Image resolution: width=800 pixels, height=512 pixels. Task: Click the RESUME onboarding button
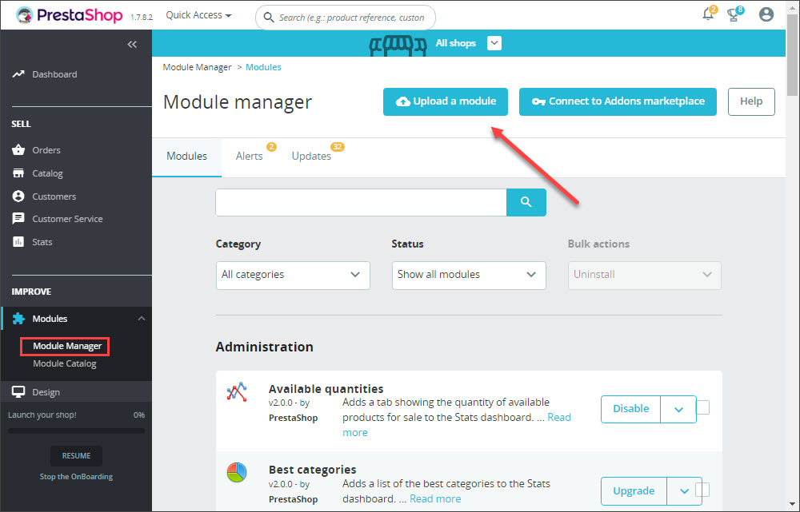pos(77,456)
